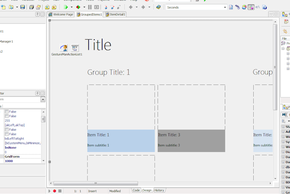The image size is (290, 194).
Task: Click the red macro record button
Action: 55,191
